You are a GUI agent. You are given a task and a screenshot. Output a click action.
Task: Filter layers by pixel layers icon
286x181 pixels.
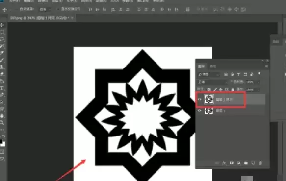point(226,74)
